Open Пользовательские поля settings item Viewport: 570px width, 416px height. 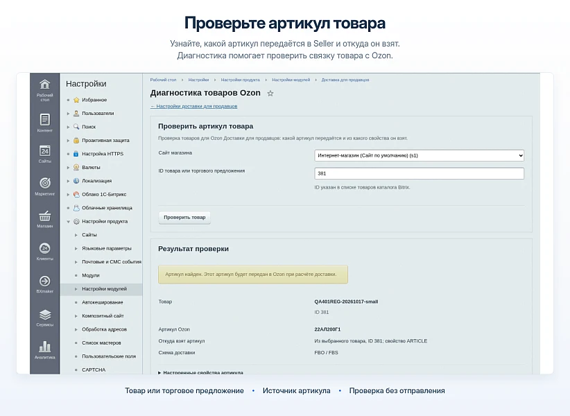pyautogui.click(x=109, y=356)
